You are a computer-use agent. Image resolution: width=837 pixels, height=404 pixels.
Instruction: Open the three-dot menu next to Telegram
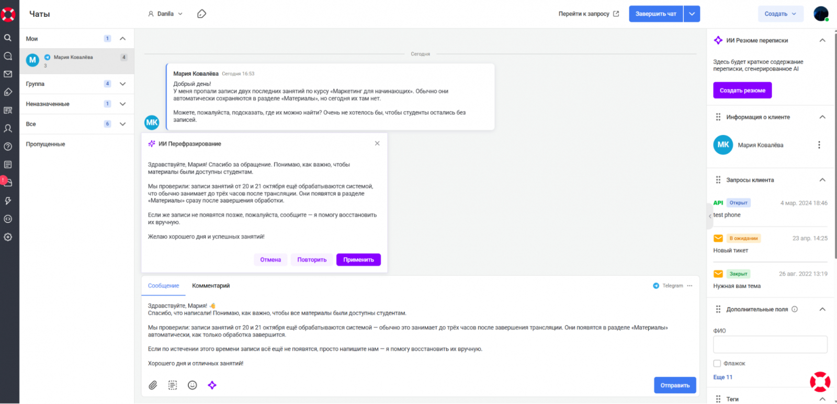pyautogui.click(x=689, y=286)
